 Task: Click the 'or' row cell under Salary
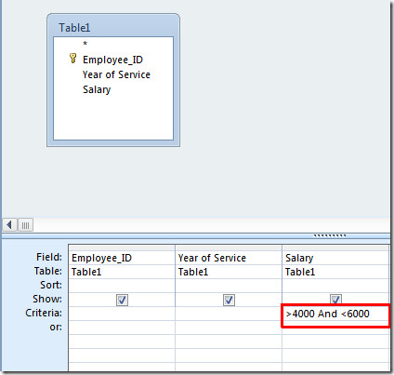[x=335, y=328]
